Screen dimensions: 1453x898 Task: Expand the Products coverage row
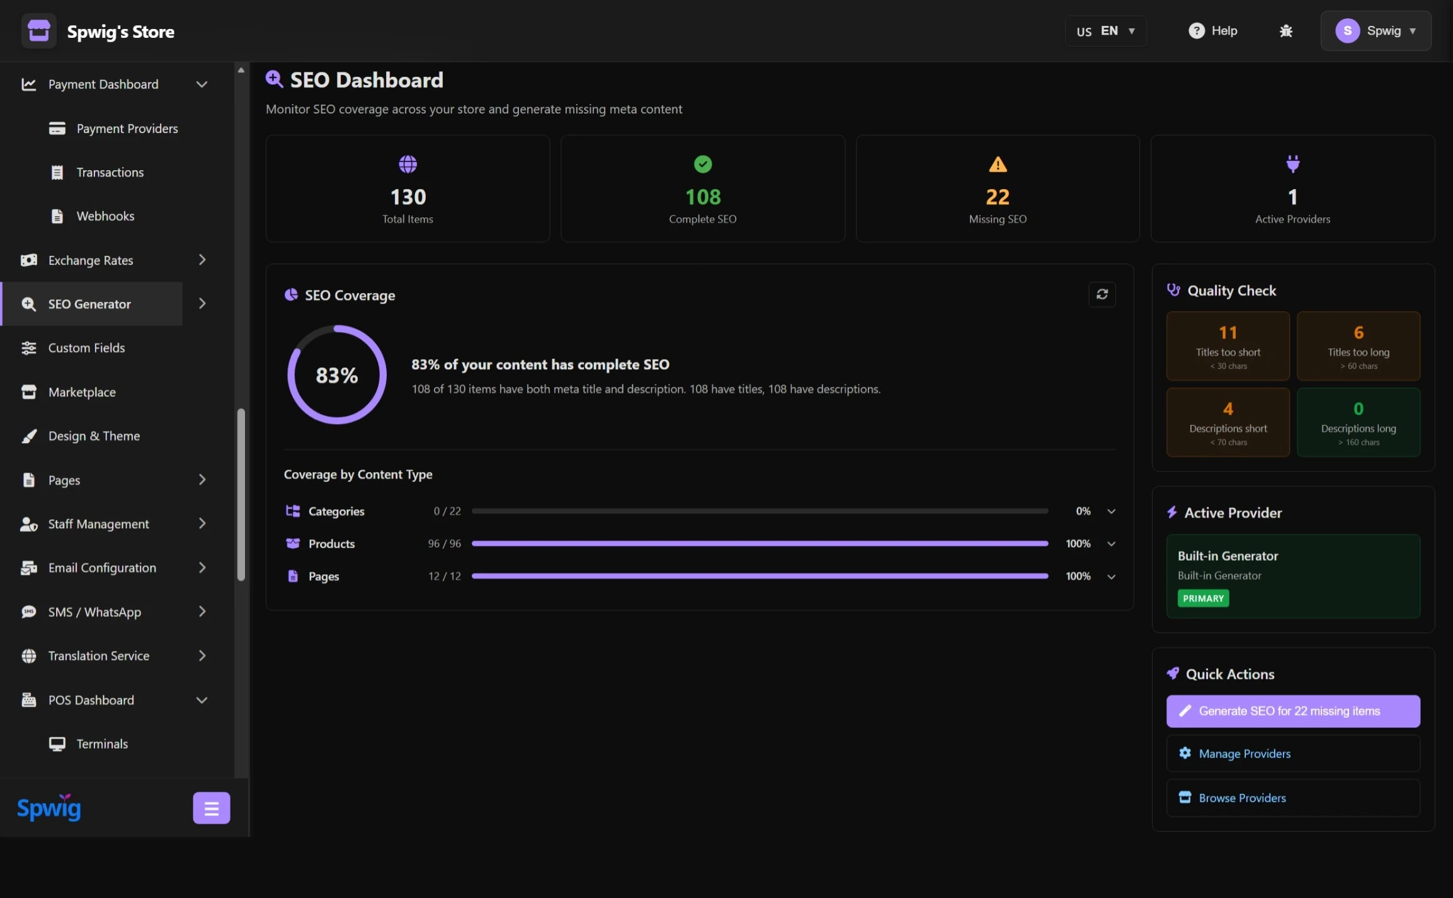(1112, 544)
